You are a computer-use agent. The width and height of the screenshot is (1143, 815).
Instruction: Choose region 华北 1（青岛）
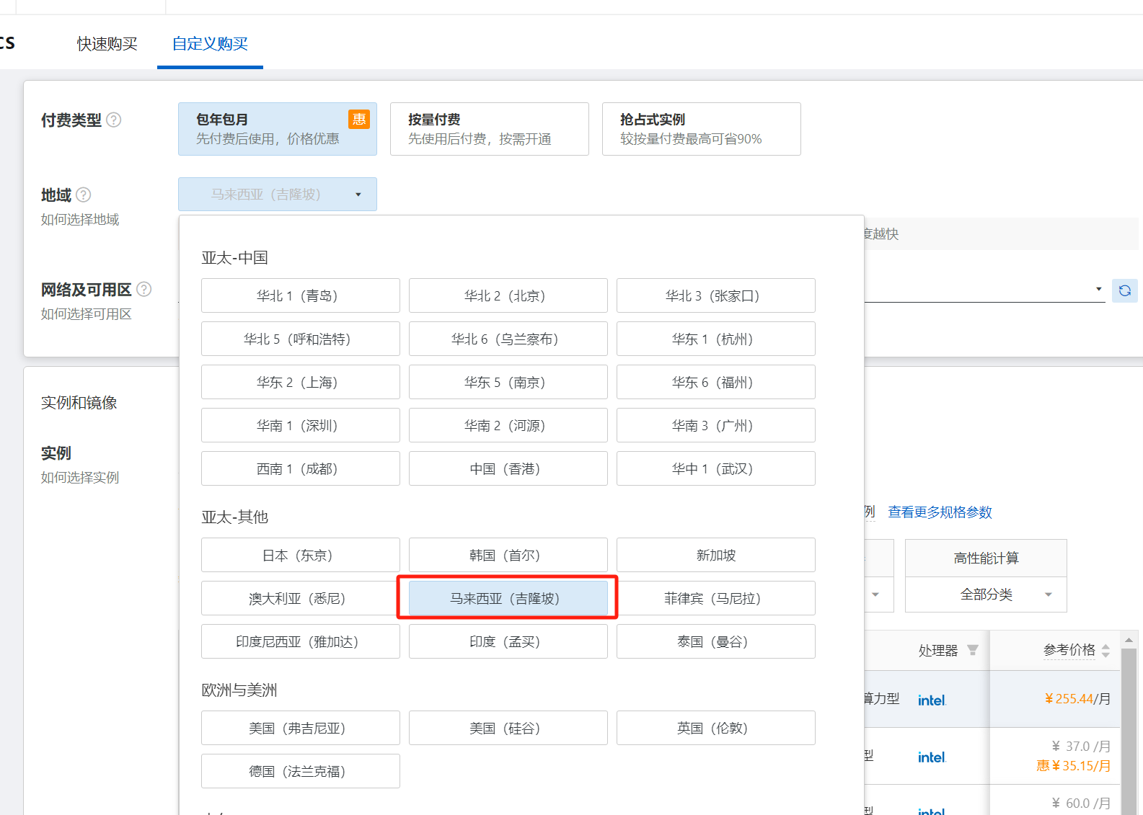click(301, 295)
